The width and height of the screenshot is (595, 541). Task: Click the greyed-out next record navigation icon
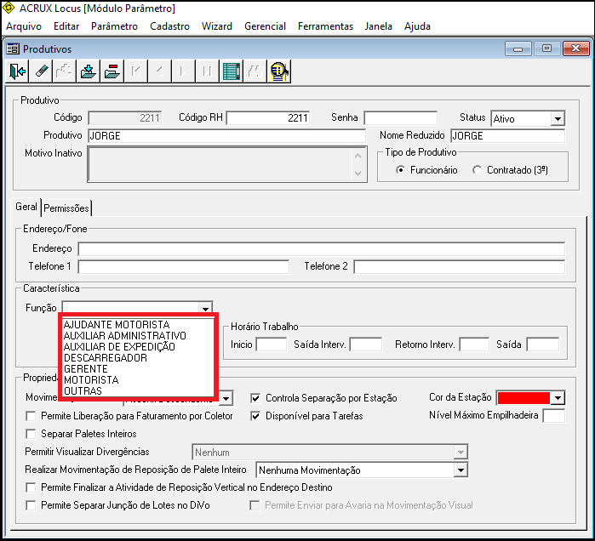(183, 71)
